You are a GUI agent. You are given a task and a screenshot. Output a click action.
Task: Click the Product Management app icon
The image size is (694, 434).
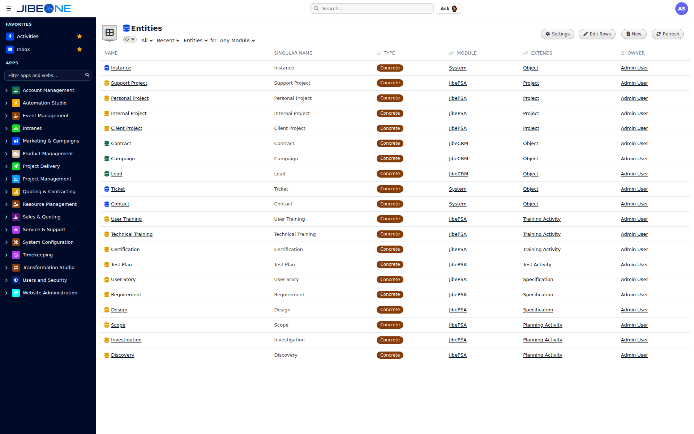coord(16,154)
